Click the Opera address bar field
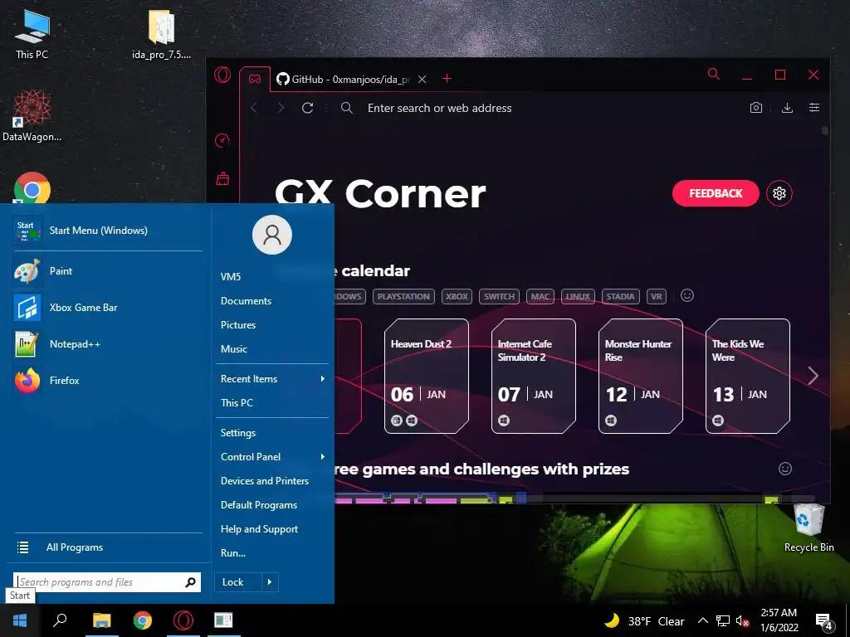The width and height of the screenshot is (850, 637). click(x=542, y=108)
